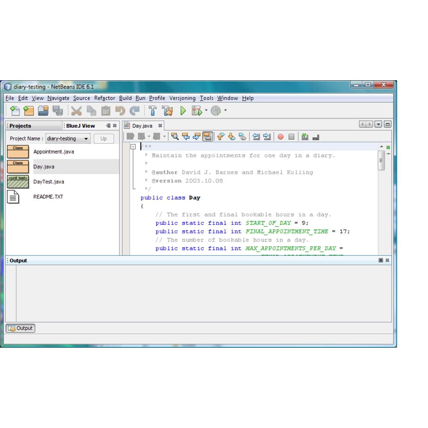Start macro recording with red circle

pyautogui.click(x=281, y=137)
